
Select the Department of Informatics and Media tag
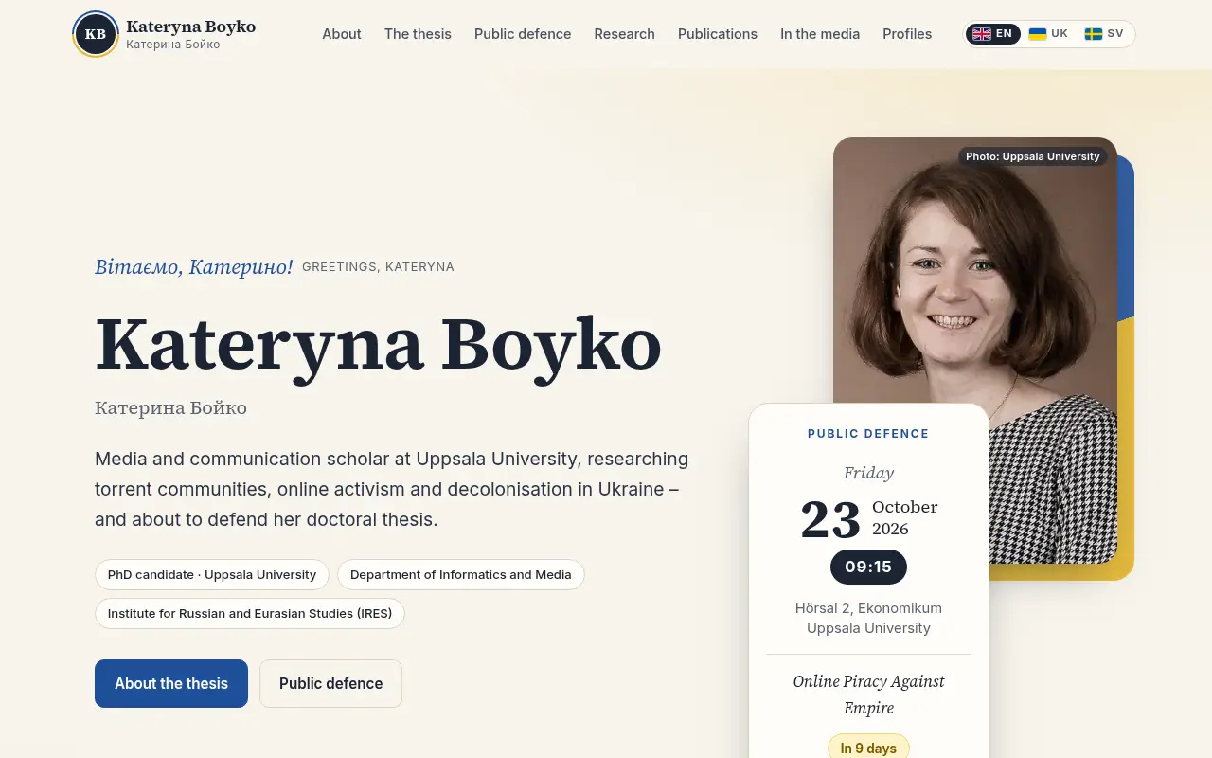pos(461,574)
